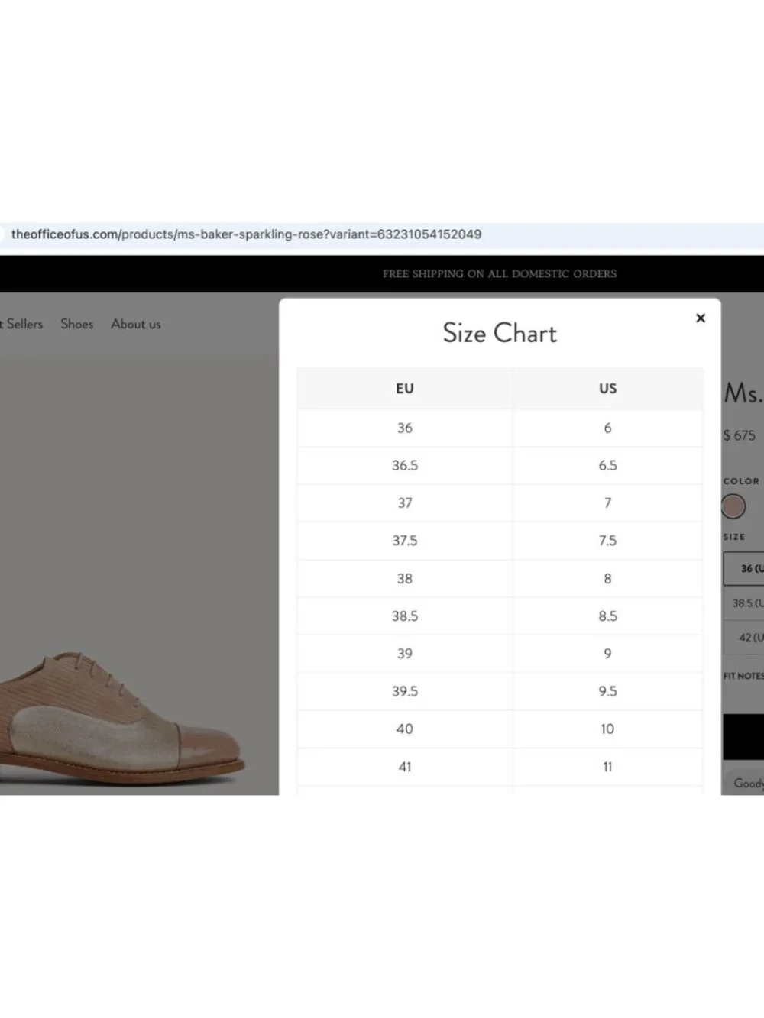Click US size 8 cell
Viewport: 764px width, 1018px height.
(x=607, y=579)
